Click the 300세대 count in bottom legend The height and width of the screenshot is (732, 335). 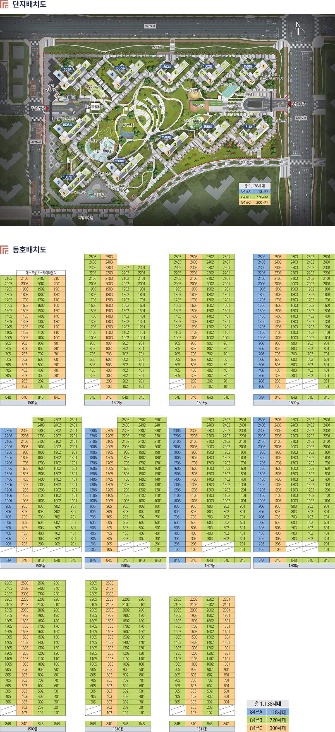[x=278, y=728]
